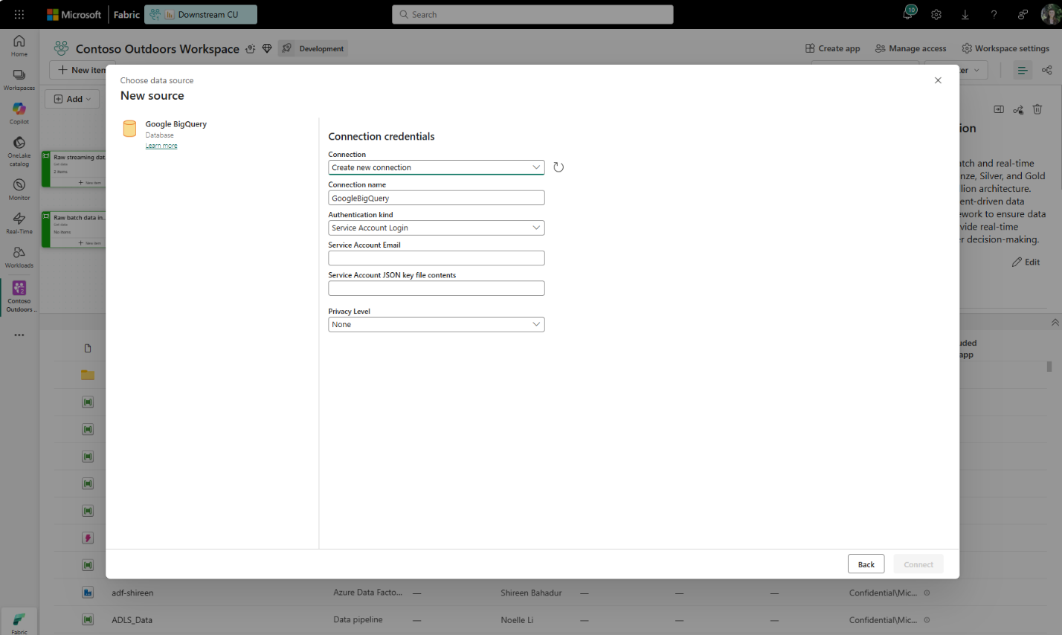Open the Workloads section

19,255
